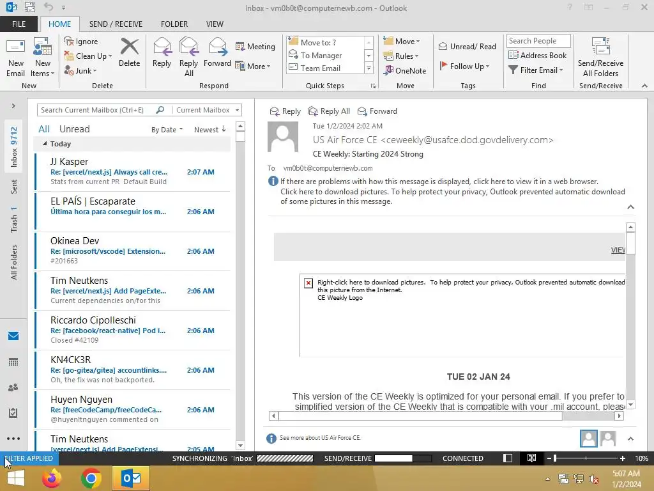
Task: Open the EL PAÍS | Escaparate email
Action: tap(133, 211)
